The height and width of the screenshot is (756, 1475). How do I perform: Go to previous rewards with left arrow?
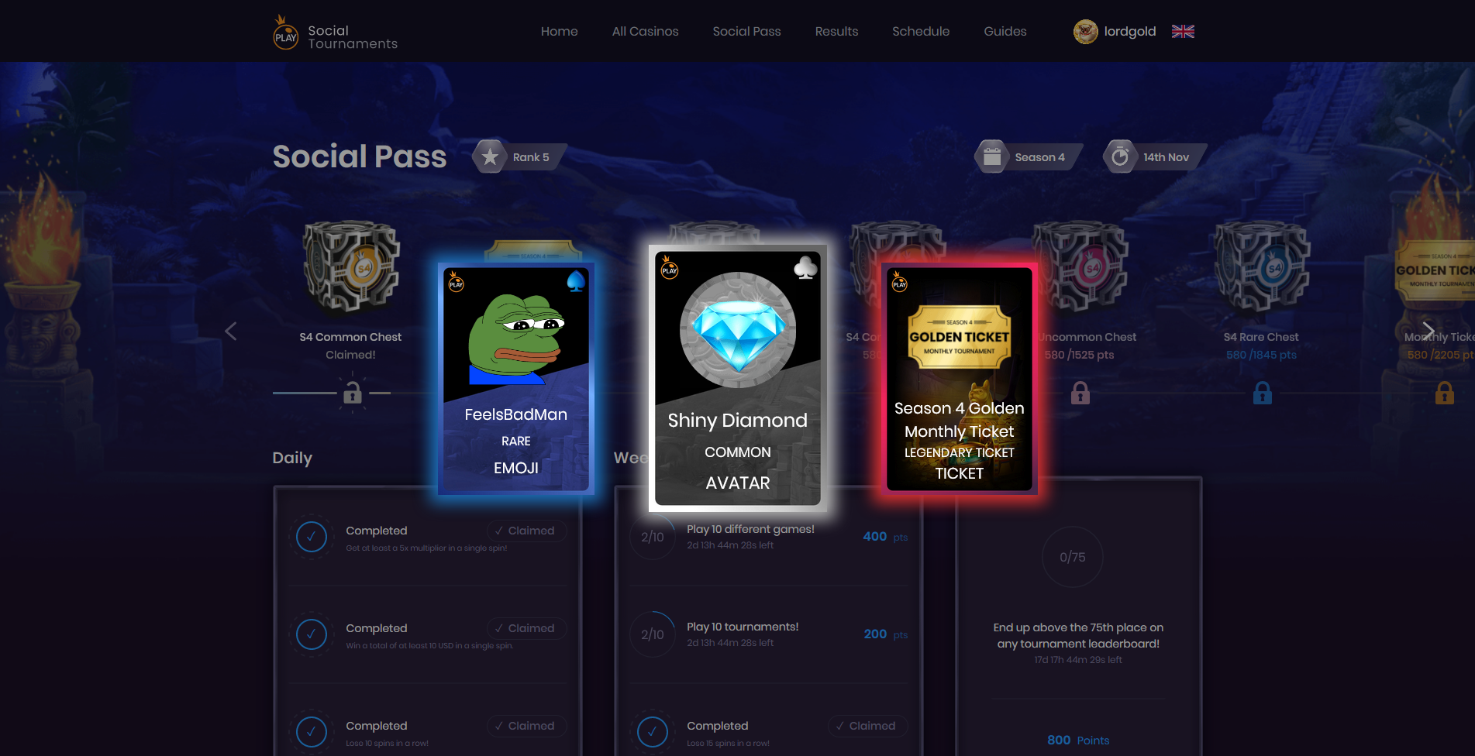[x=231, y=331]
